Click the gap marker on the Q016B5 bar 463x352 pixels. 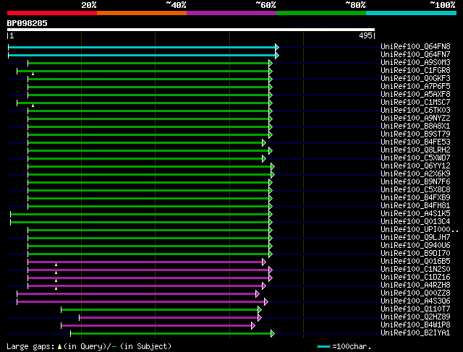[56, 264]
